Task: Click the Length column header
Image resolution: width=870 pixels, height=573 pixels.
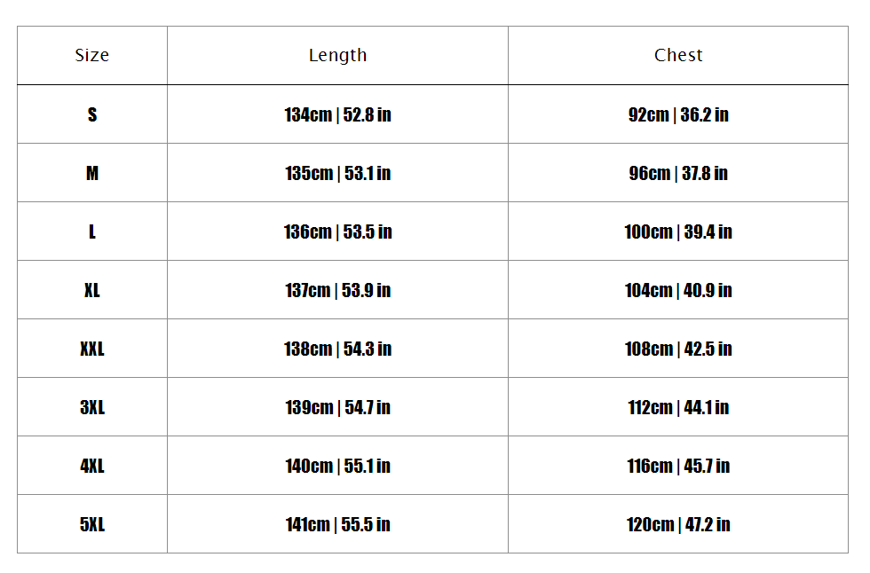Action: click(337, 55)
